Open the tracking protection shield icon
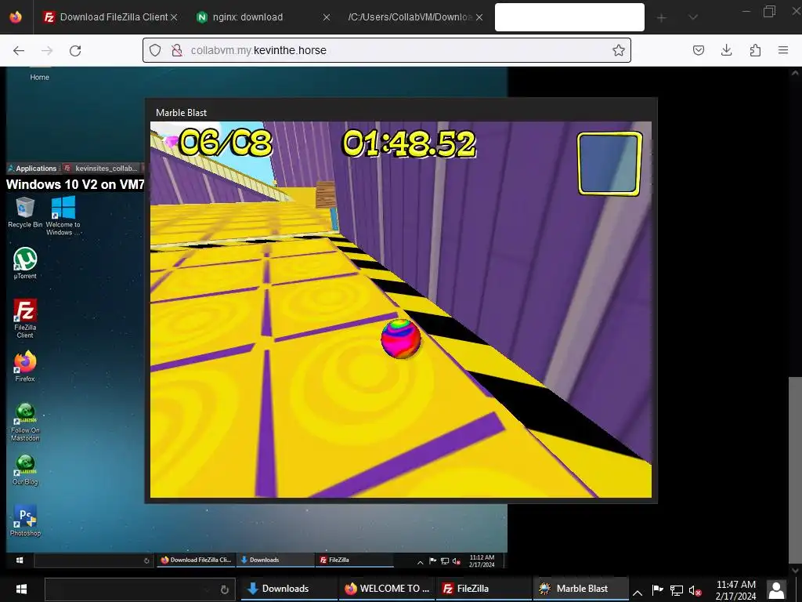 pos(155,50)
